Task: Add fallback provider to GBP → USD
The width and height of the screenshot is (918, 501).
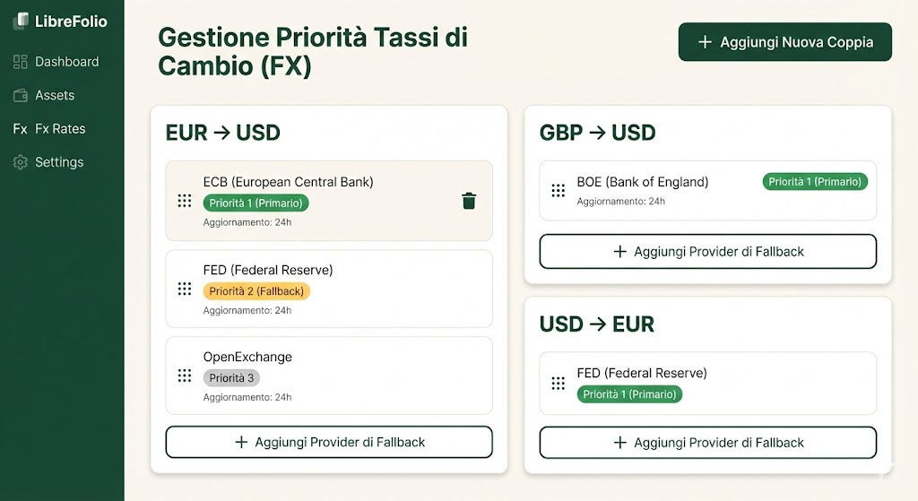Action: (707, 252)
